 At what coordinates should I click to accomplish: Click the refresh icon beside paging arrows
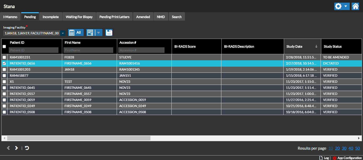tap(27, 148)
